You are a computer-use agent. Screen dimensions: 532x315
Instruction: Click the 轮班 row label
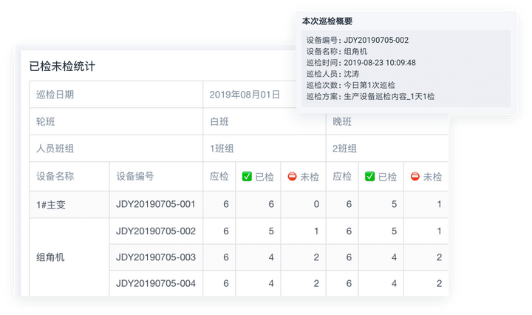(x=46, y=121)
